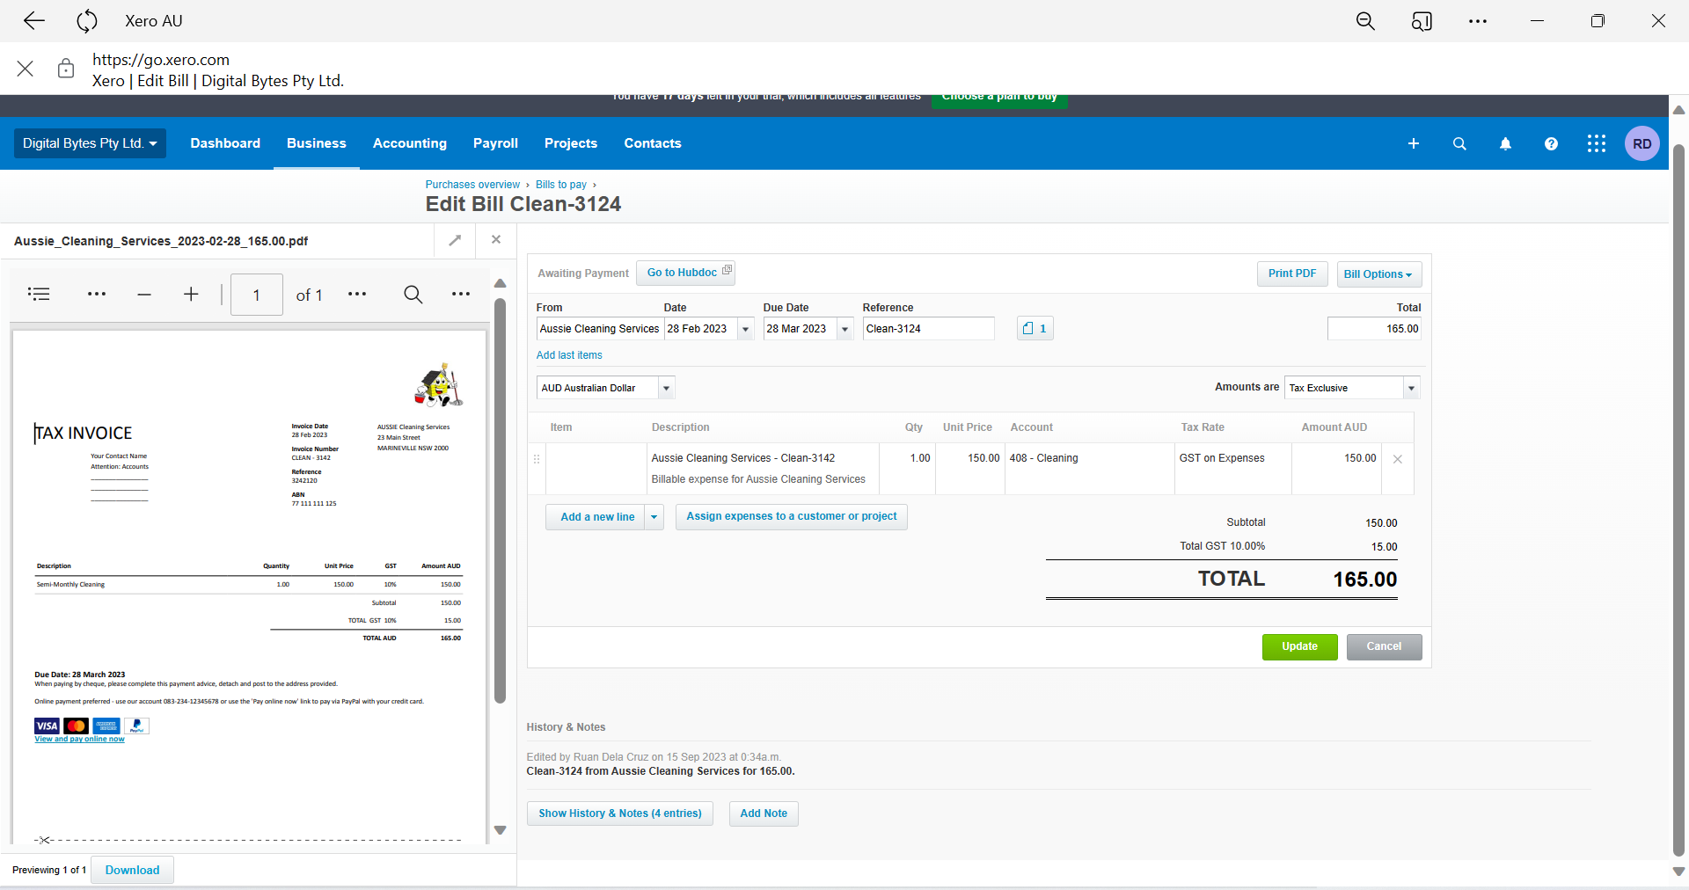Click Print PDF
The image size is (1689, 890).
click(x=1292, y=274)
